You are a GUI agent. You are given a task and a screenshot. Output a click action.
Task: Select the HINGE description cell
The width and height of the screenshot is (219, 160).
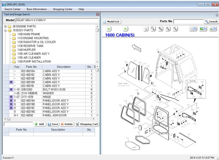click(x=64, y=97)
